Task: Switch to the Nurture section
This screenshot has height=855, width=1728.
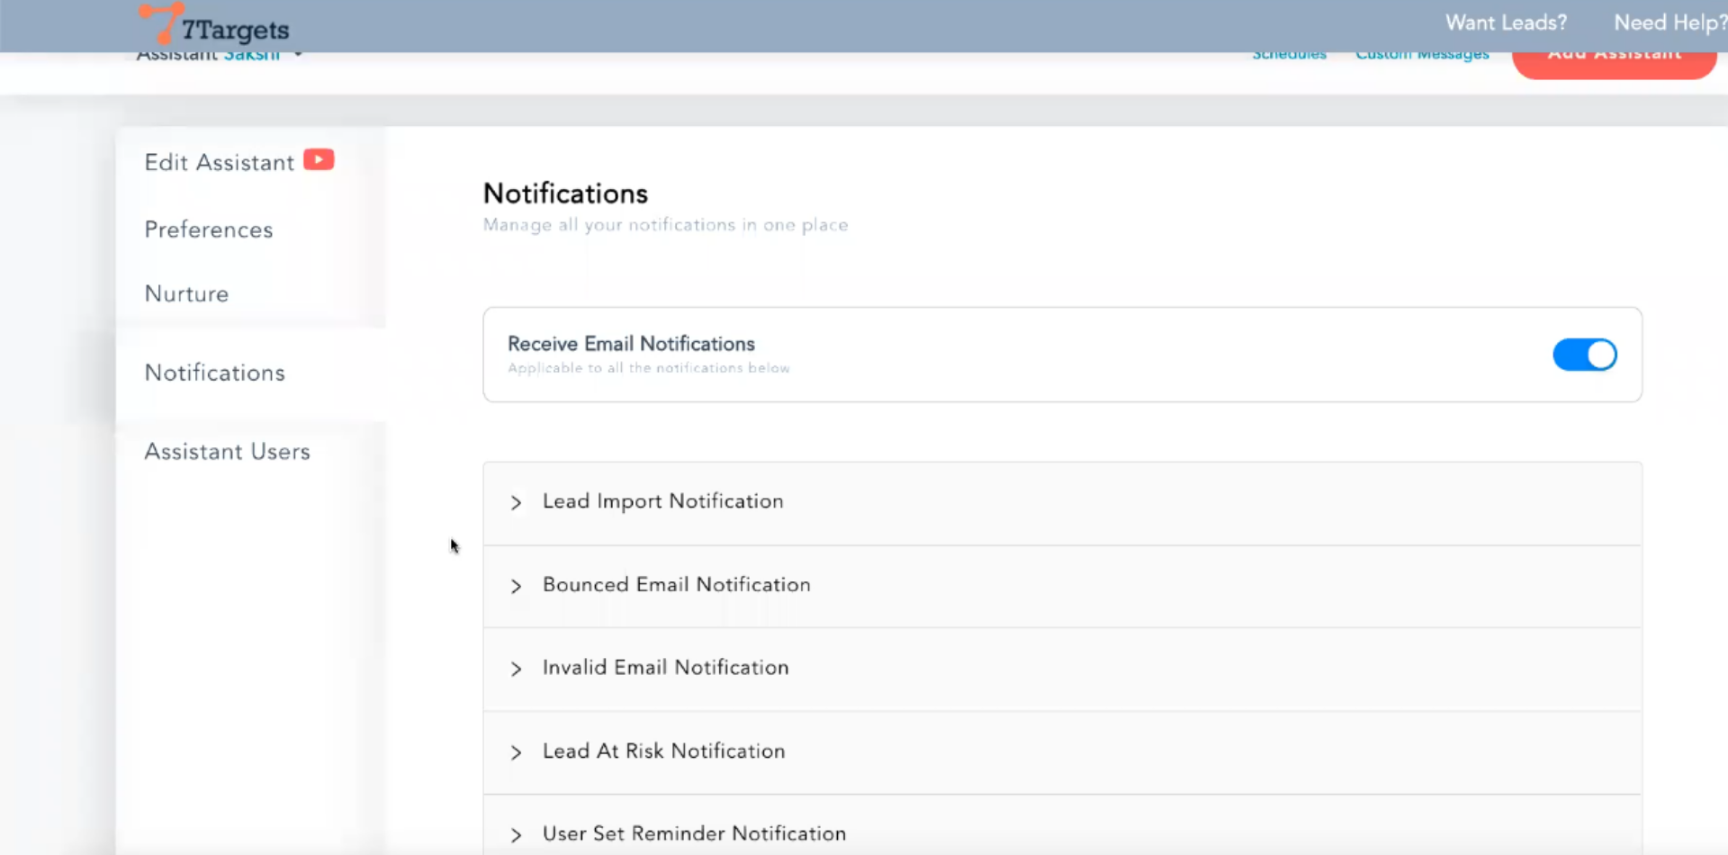Action: pos(186,294)
